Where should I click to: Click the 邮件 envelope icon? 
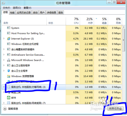(9, 98)
